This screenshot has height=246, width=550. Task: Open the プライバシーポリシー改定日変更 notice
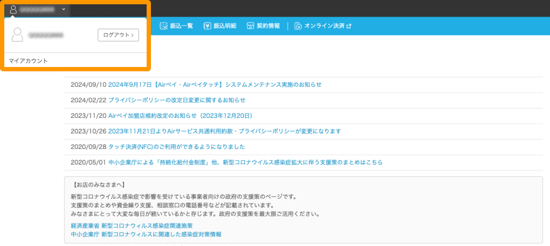click(x=177, y=100)
